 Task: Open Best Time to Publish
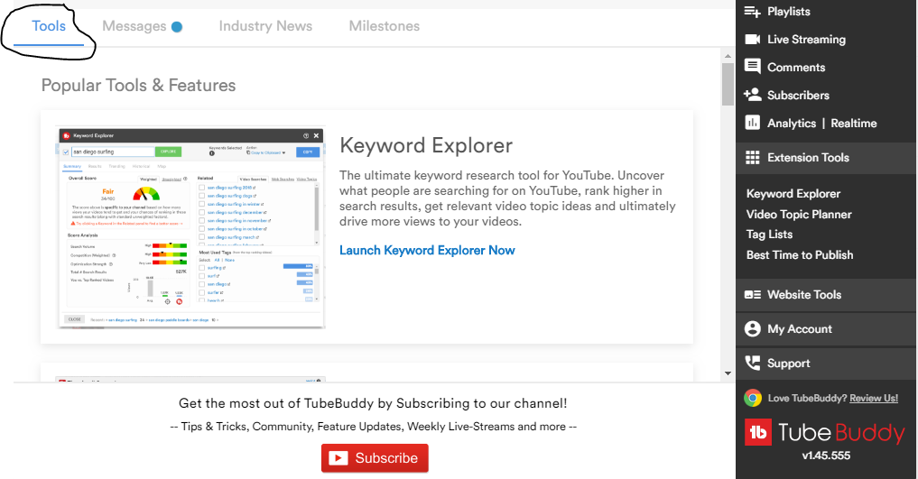(799, 255)
